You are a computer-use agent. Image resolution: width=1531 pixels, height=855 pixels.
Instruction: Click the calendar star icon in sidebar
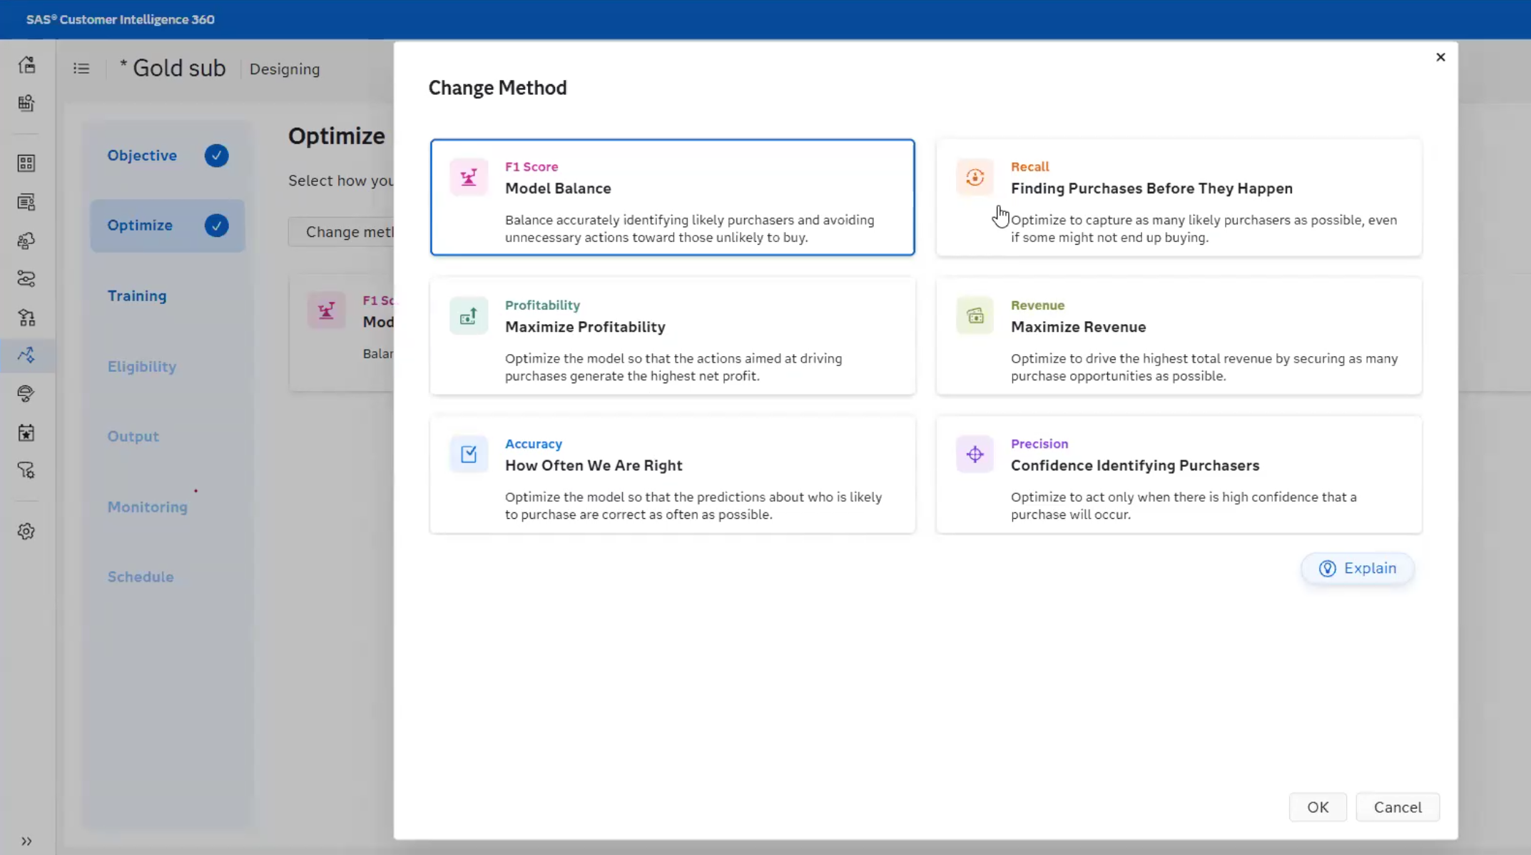pyautogui.click(x=26, y=432)
